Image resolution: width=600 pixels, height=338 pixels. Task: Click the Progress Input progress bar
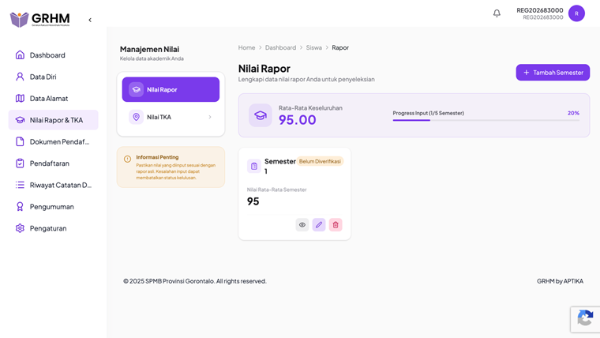click(x=486, y=120)
